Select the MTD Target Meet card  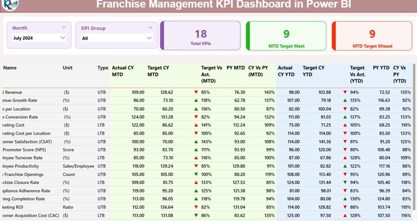[286, 36]
